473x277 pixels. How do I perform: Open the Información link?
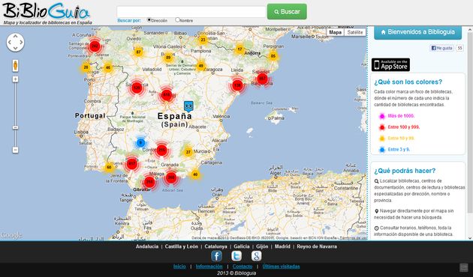click(209, 267)
